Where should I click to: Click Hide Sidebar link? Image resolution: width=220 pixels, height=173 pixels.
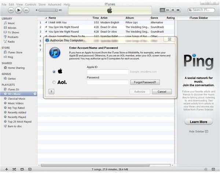pyautogui.click(x=198, y=132)
